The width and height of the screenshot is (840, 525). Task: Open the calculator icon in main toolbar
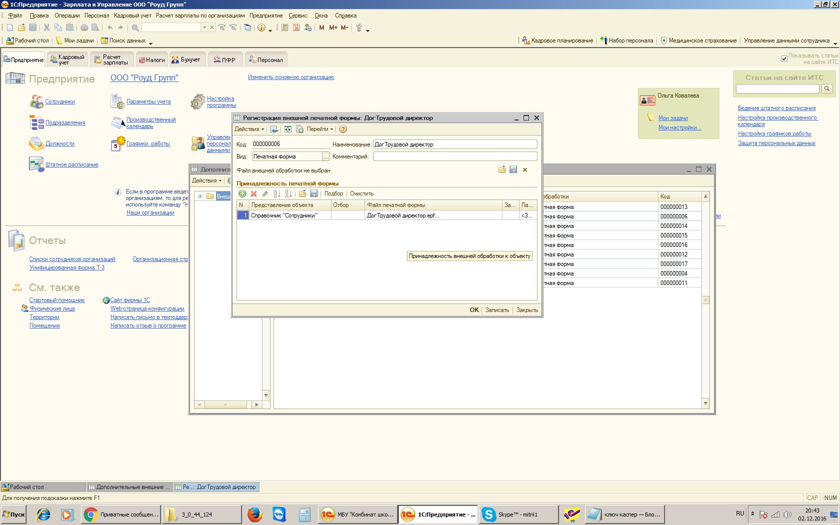[x=284, y=28]
